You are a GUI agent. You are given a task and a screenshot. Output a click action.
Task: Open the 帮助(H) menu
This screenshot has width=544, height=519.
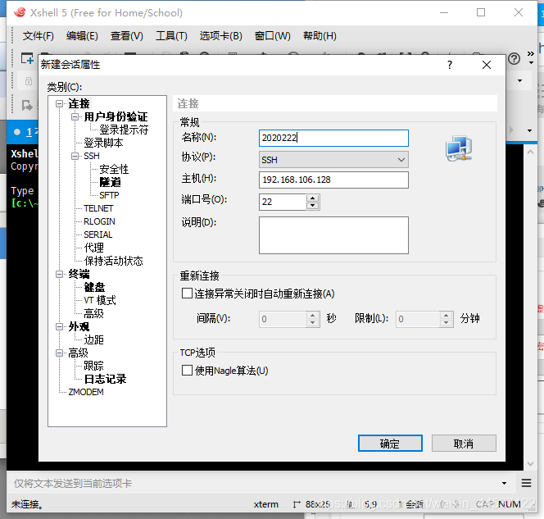coord(320,36)
